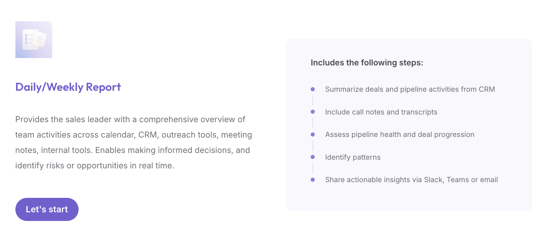Click the bullet dot beside Summarize deals step

point(313,89)
